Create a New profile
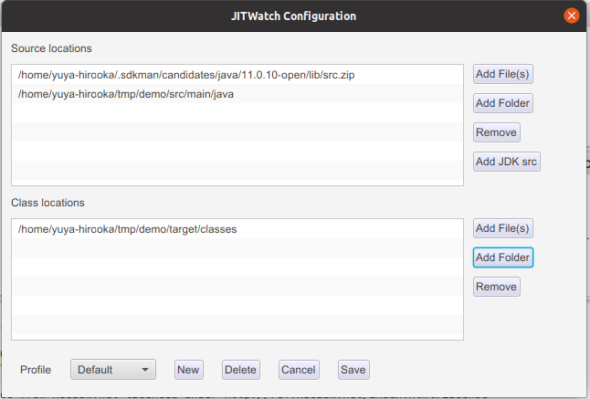Viewport: 590px width, 399px height. click(x=188, y=370)
